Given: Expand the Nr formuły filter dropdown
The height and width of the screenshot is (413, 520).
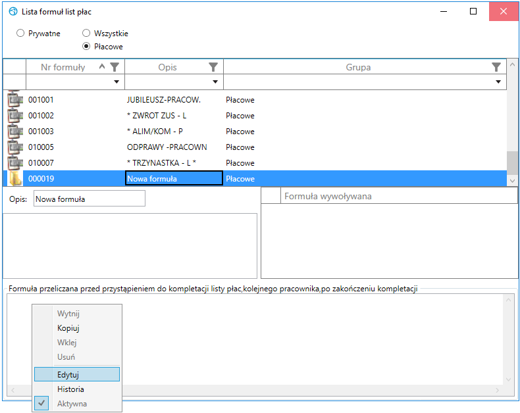Looking at the screenshot, I should point(117,82).
